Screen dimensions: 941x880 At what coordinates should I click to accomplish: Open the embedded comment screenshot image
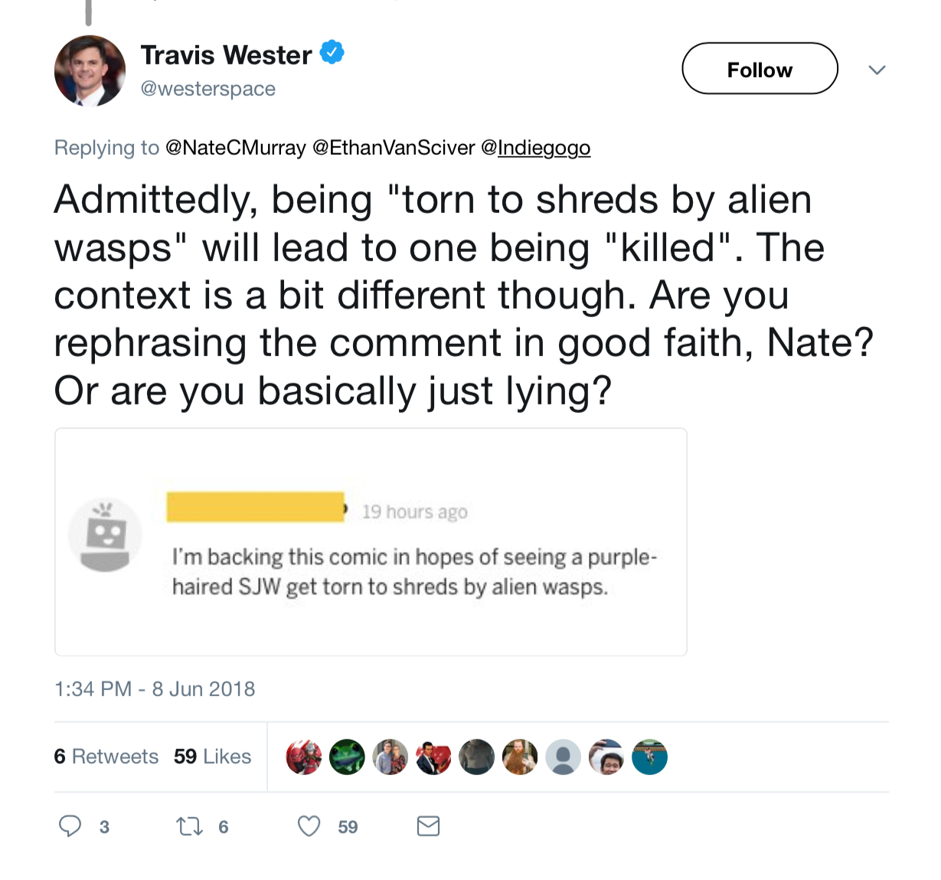(371, 541)
